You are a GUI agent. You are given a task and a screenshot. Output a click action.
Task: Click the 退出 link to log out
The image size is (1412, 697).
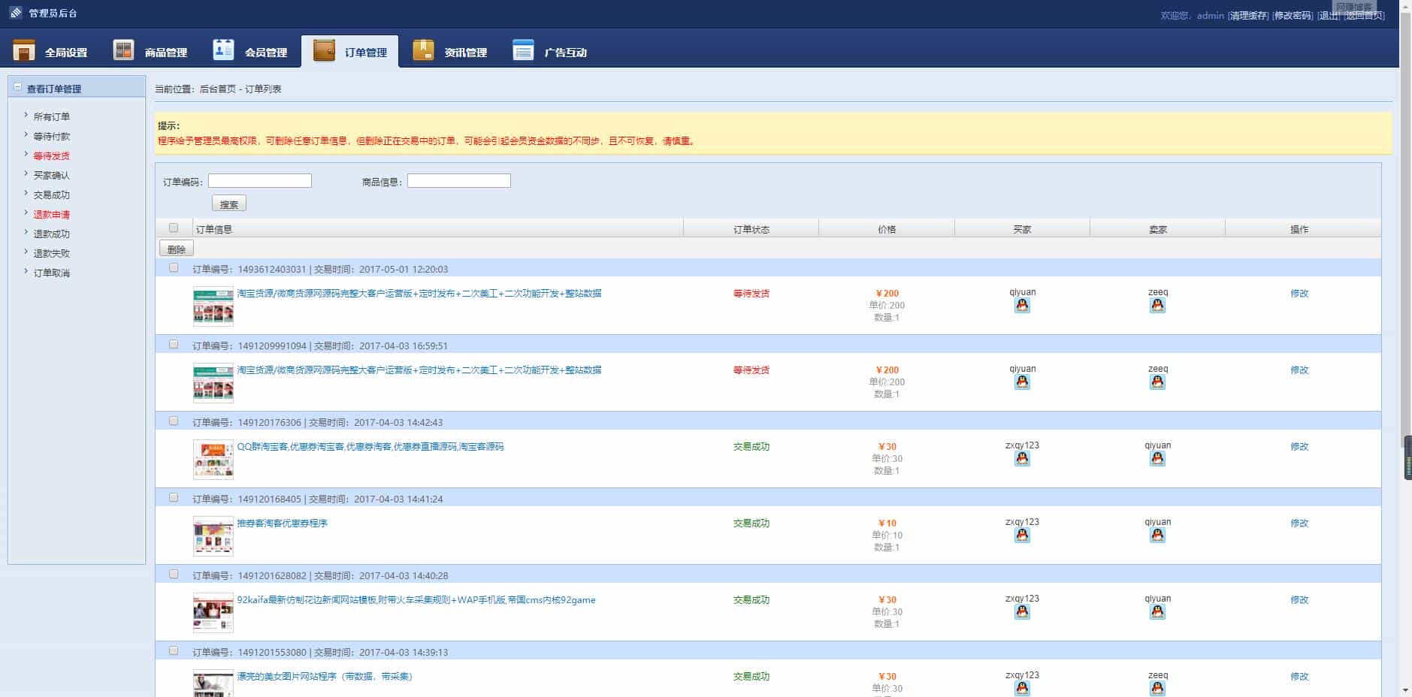pyautogui.click(x=1329, y=15)
